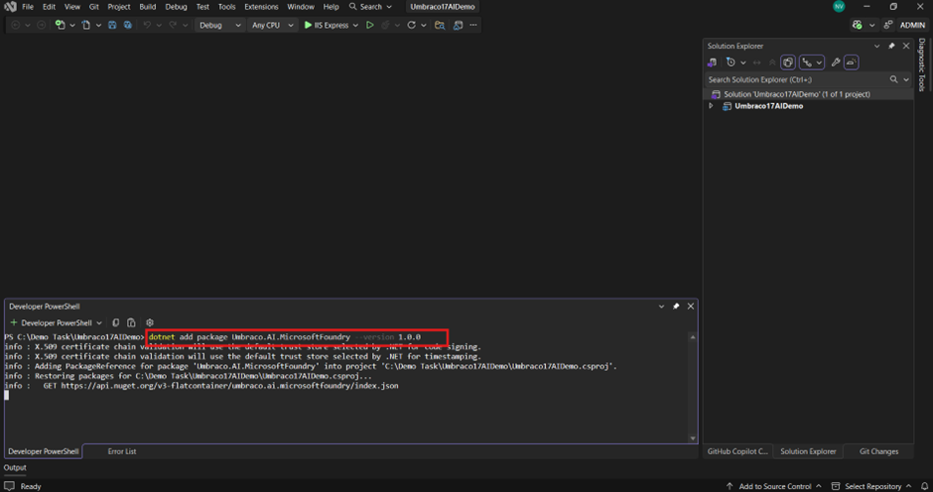Open the Extensions menu
The height and width of the screenshot is (492, 933).
point(261,7)
